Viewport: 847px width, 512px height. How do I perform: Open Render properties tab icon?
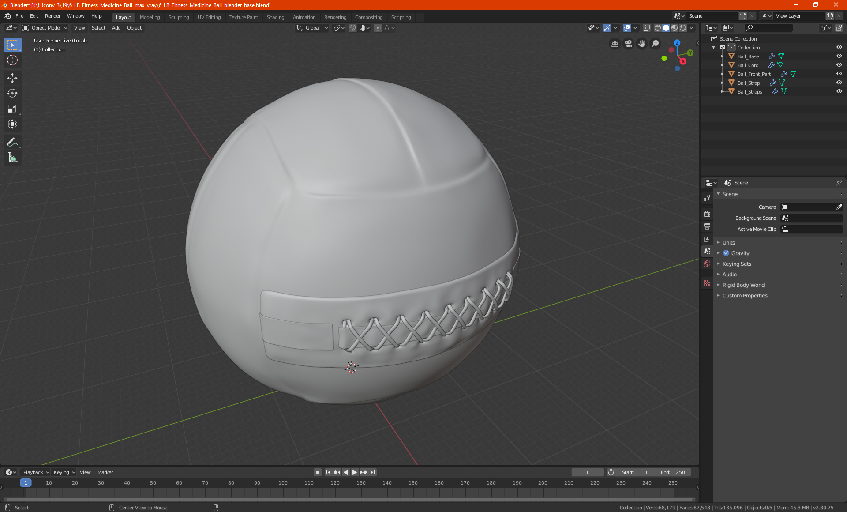click(707, 214)
